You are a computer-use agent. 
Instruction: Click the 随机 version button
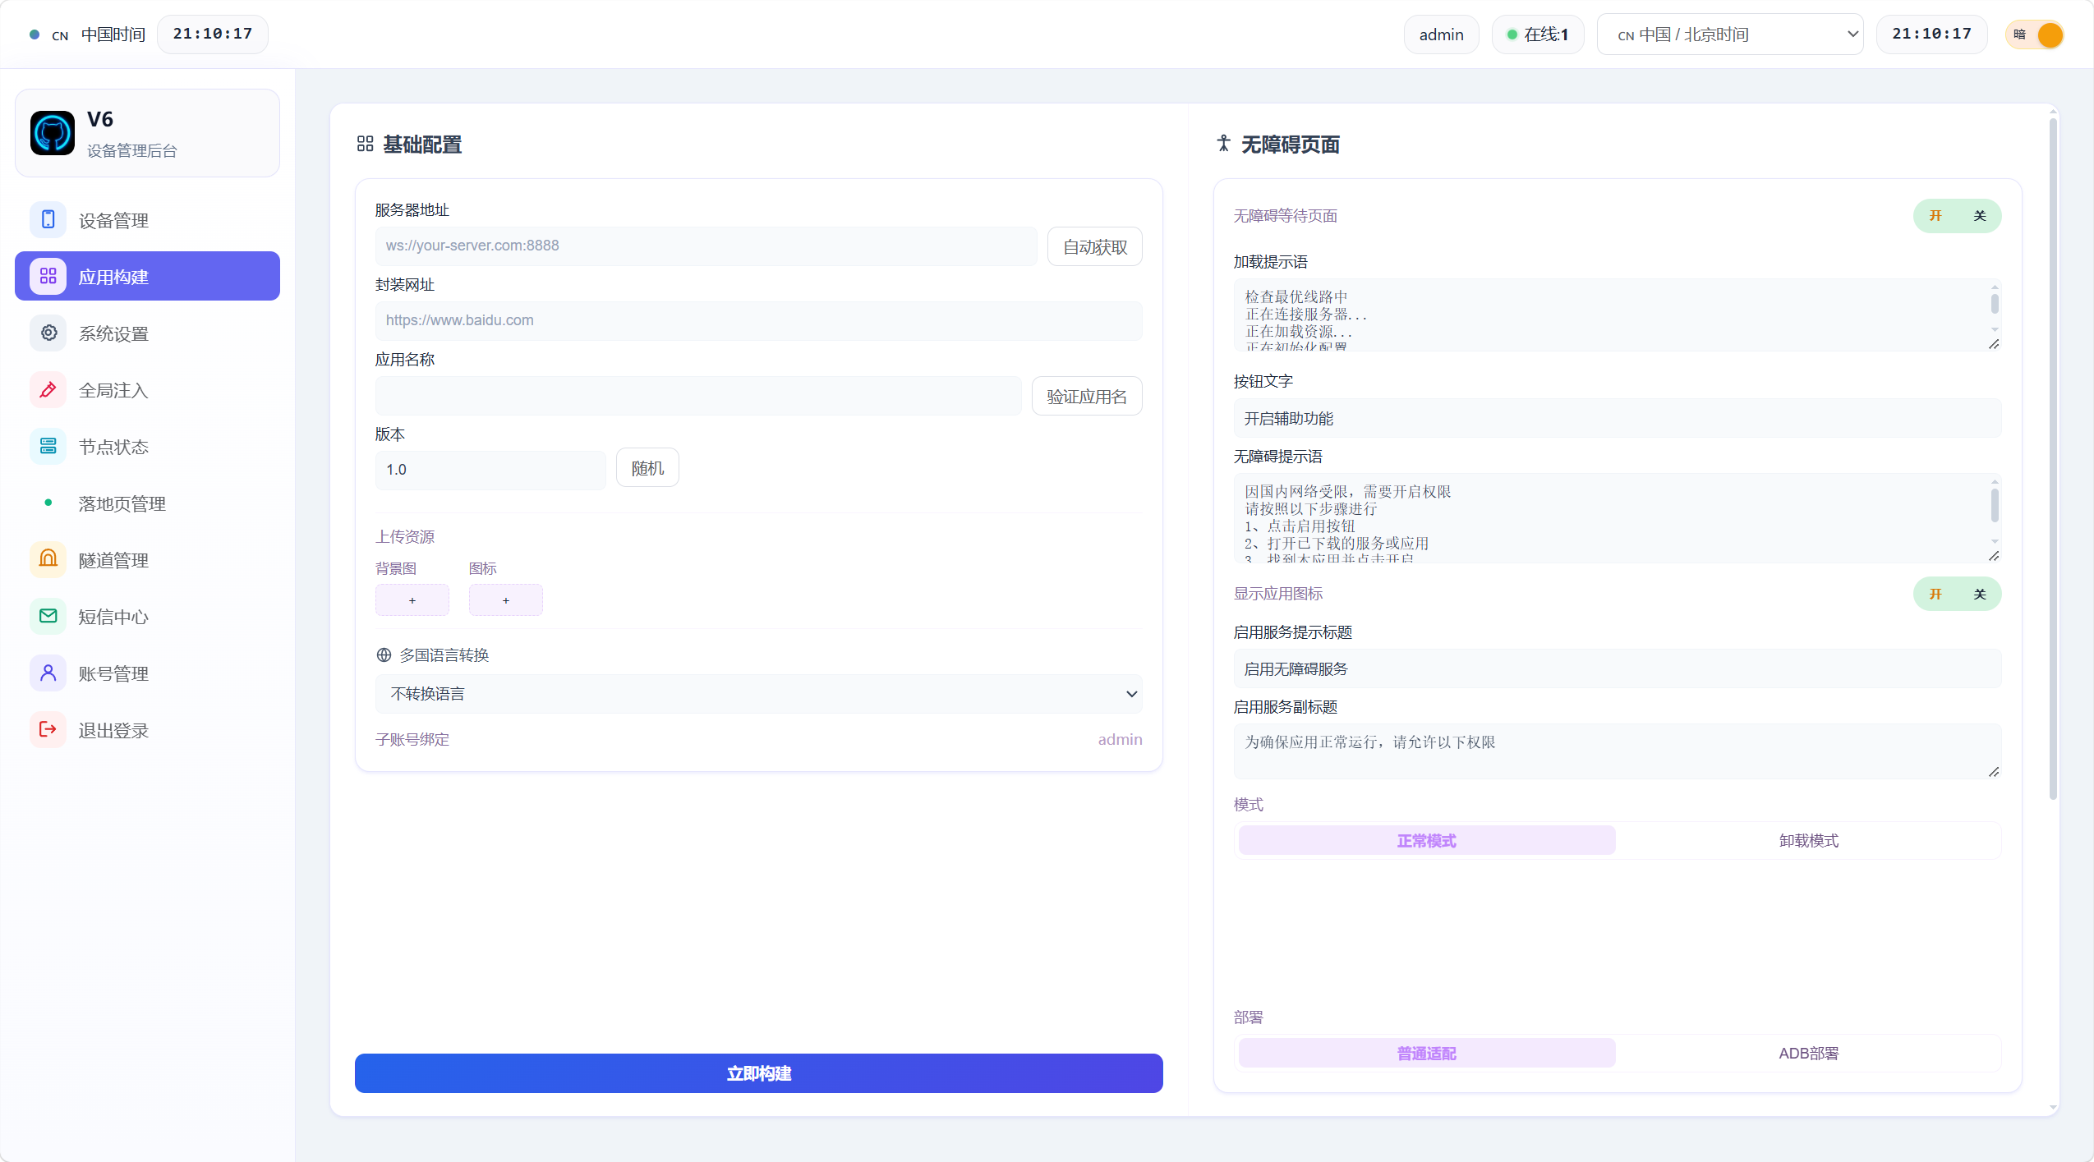coord(647,468)
